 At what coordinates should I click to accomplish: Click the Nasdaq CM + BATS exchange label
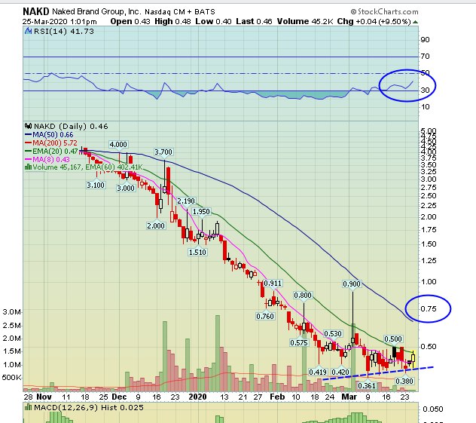(x=180, y=12)
